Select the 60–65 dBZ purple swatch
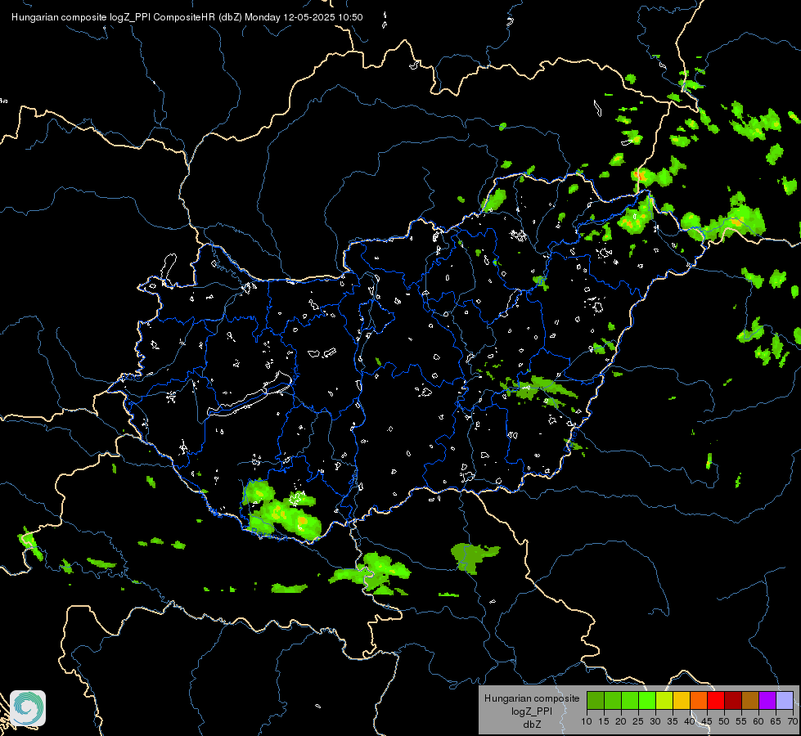This screenshot has width=801, height=736. [767, 700]
